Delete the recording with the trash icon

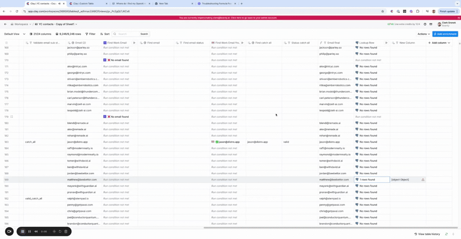66,231
